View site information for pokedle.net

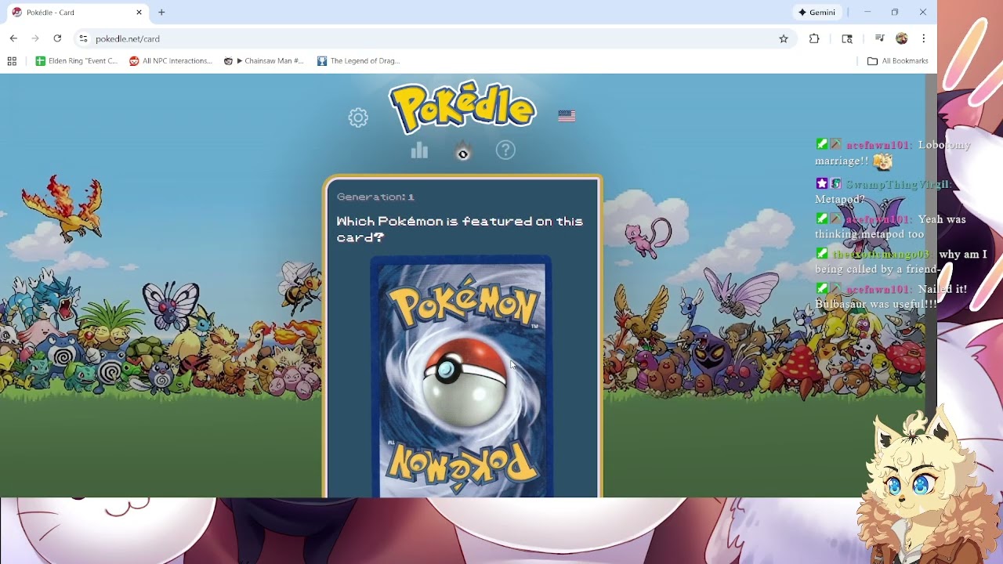84,38
